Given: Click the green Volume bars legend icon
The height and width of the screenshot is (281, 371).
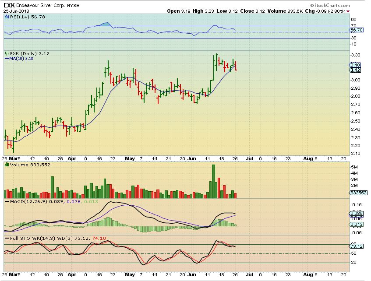Looking at the screenshot, I should pyautogui.click(x=6, y=164).
